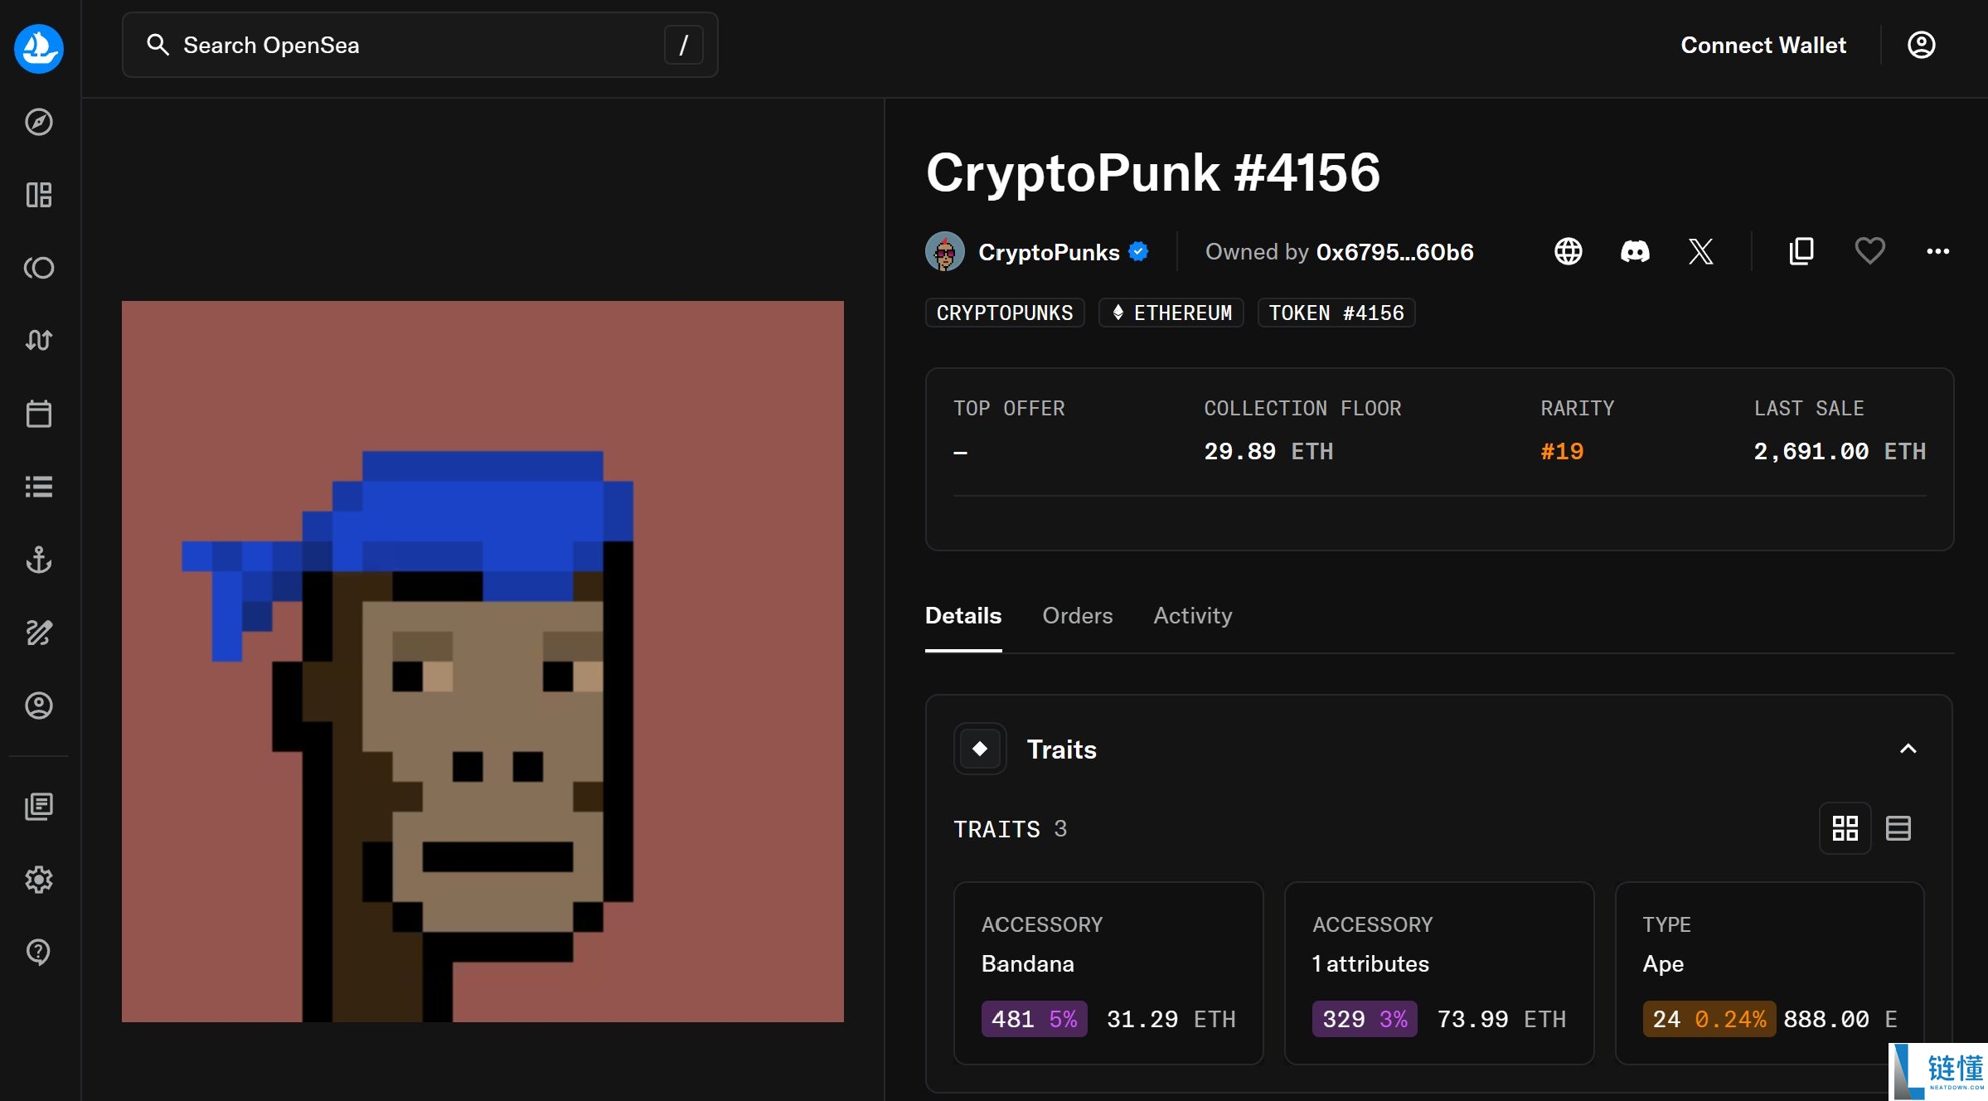
Task: Click the CryptoPunk #4156 title
Action: point(1153,172)
